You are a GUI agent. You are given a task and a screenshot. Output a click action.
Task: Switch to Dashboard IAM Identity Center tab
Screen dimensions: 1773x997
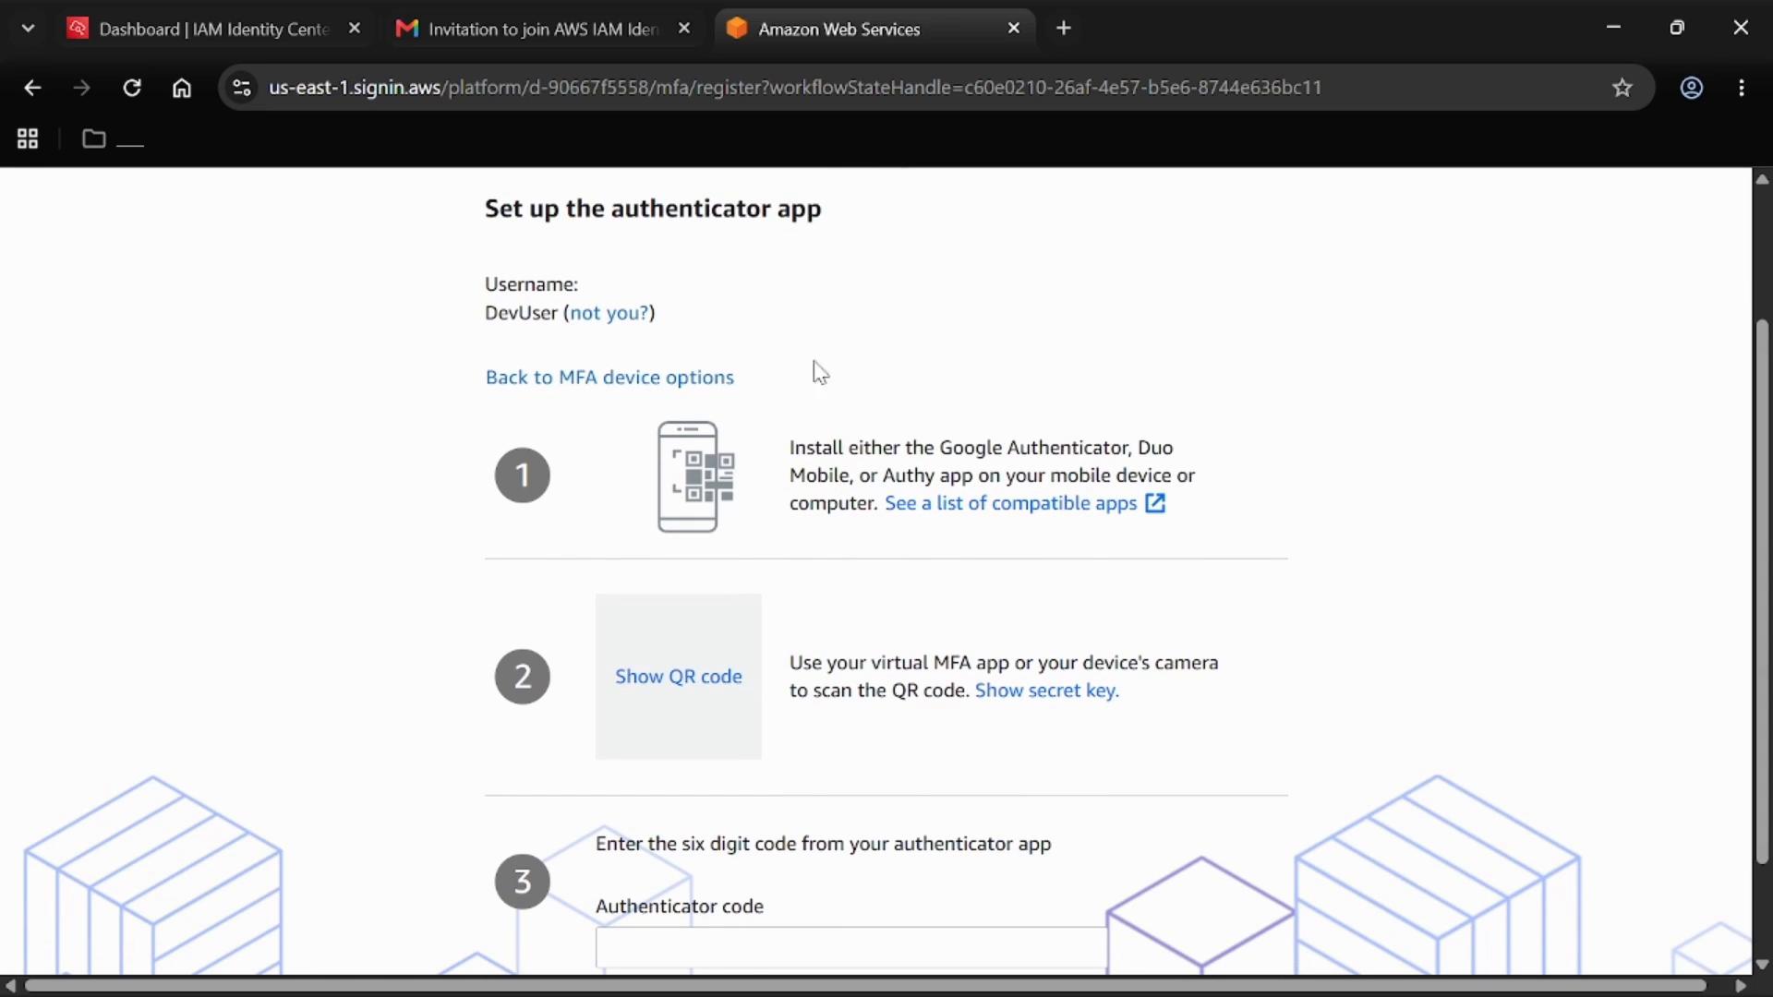[x=212, y=29]
